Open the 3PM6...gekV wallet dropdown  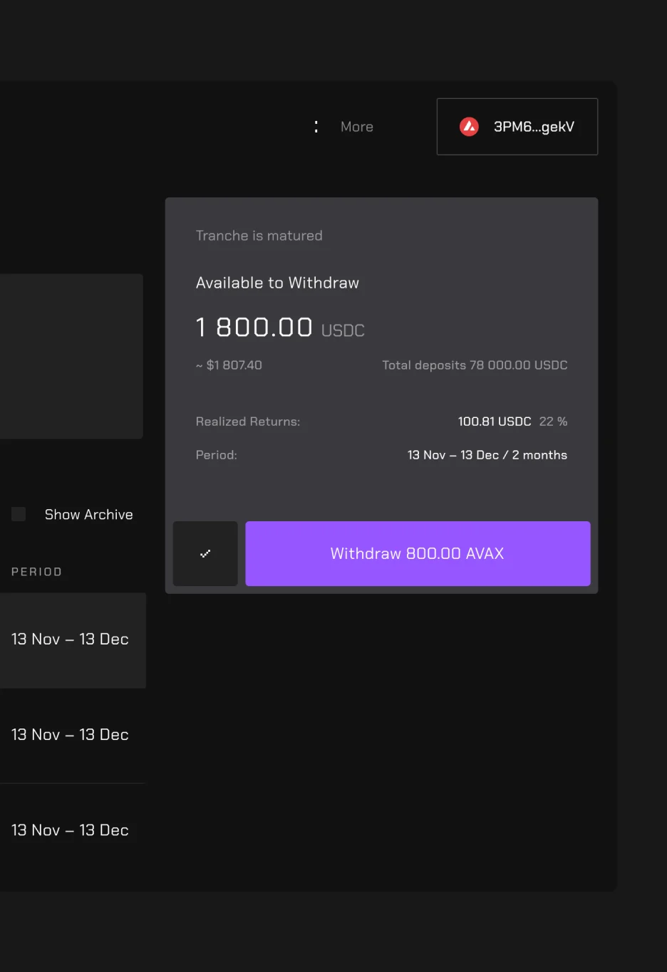517,127
